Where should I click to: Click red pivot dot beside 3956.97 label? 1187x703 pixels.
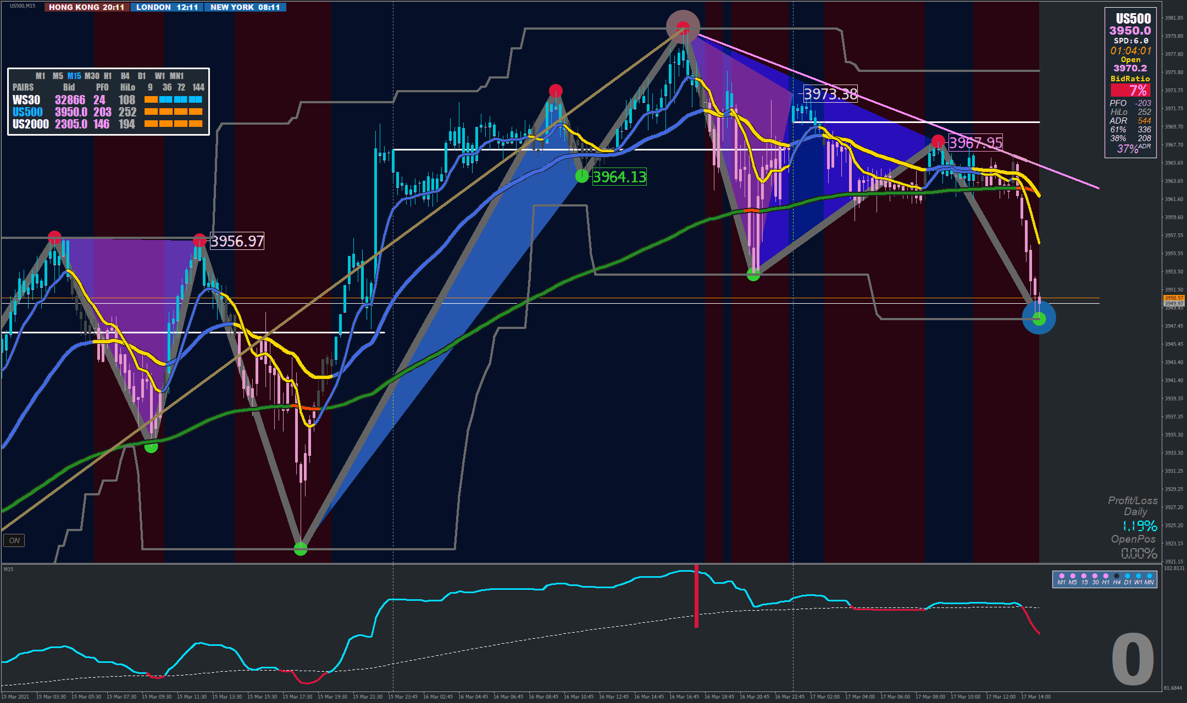(x=199, y=240)
